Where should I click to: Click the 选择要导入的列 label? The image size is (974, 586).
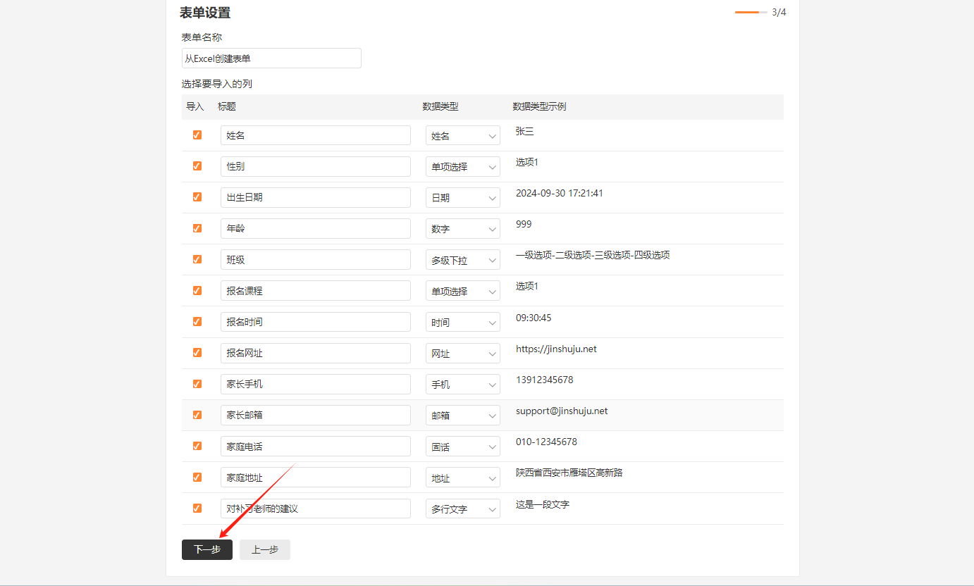click(x=217, y=84)
